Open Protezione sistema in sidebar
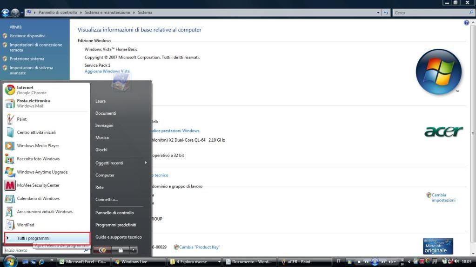Viewport: 476px width, 267px height. click(x=27, y=59)
